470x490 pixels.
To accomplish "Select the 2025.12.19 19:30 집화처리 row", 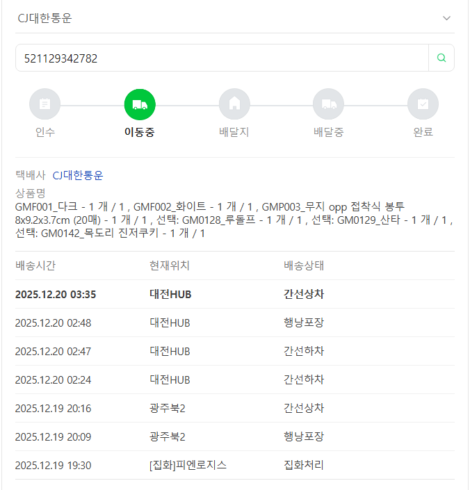I will [234, 465].
